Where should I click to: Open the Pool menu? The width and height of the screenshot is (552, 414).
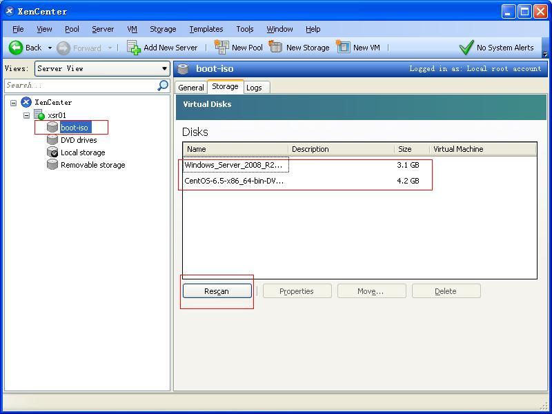72,29
